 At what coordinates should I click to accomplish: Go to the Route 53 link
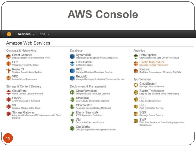pyautogui.click(x=18, y=69)
